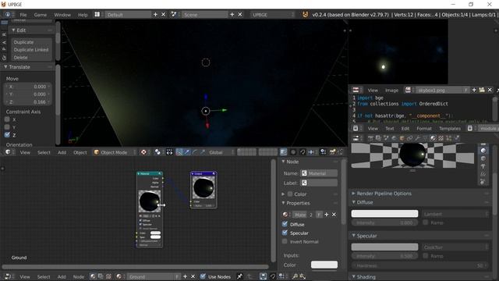Image resolution: width=499 pixels, height=281 pixels.
Task: Click the specular color swatch
Action: click(384, 247)
